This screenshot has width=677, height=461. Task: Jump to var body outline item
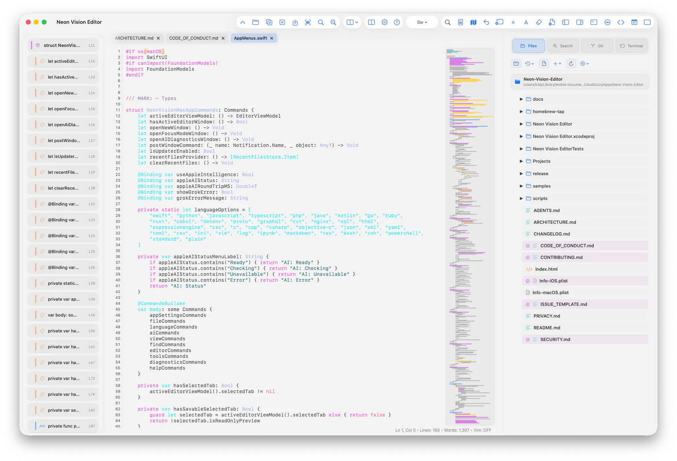tap(63, 315)
